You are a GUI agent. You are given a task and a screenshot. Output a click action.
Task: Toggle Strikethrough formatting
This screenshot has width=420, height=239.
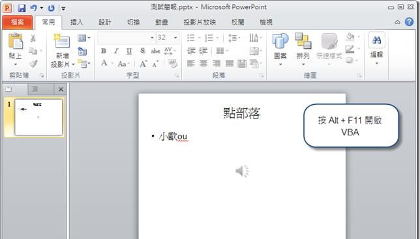155,51
